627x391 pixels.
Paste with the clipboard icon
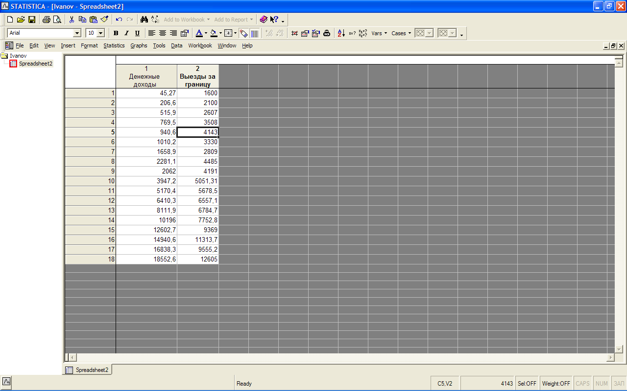click(93, 20)
